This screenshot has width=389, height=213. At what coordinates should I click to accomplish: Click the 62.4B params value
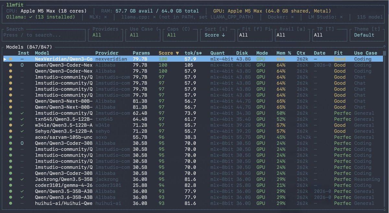[x=140, y=113]
